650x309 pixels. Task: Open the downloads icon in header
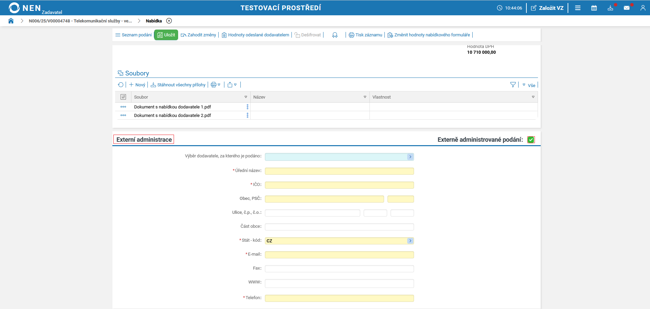click(610, 8)
